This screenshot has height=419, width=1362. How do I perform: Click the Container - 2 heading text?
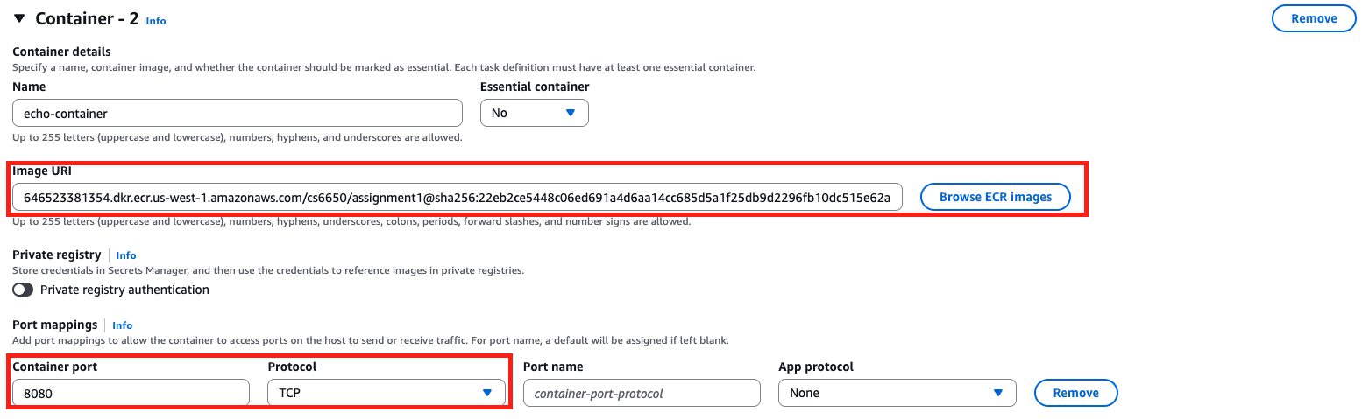click(x=87, y=18)
